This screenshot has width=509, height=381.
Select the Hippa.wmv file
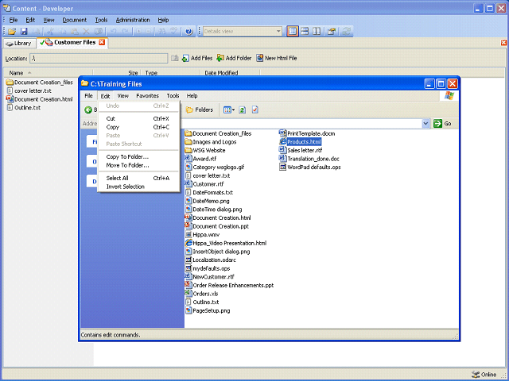(x=202, y=235)
